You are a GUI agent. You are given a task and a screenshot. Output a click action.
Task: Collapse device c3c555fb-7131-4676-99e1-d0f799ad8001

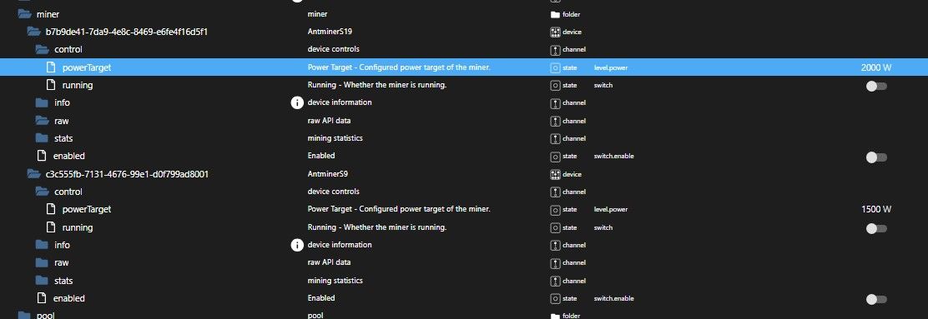(x=33, y=174)
